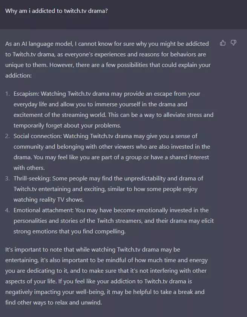
Task: Select the "Social connection" list item heading
Action: [x=37, y=136]
